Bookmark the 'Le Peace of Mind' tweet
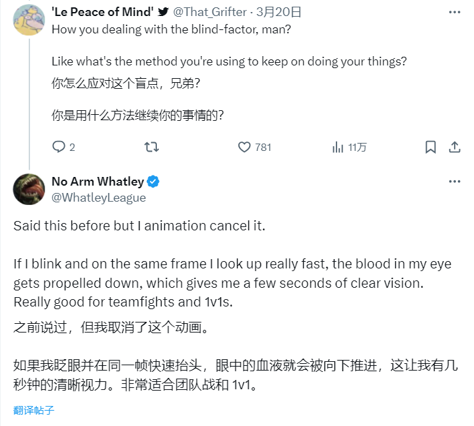This screenshot has height=426, width=474. [x=431, y=147]
